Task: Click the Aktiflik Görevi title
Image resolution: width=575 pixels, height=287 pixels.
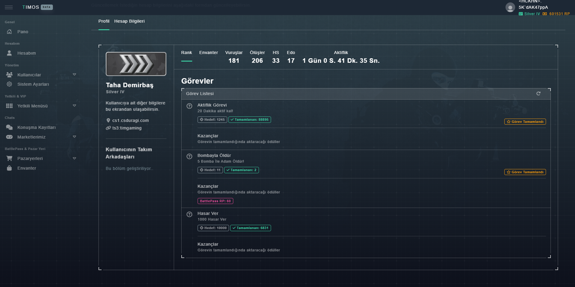Action: [x=212, y=105]
